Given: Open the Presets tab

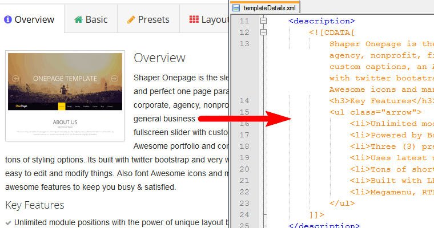Looking at the screenshot, I should [x=148, y=19].
